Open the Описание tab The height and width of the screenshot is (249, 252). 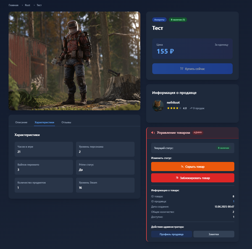tap(21, 122)
